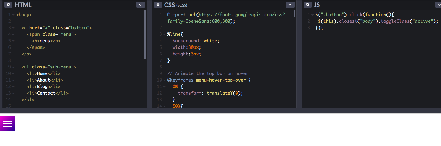The image size is (441, 146).
Task: Click the transform: translateY(0); line
Action: [x=210, y=93]
